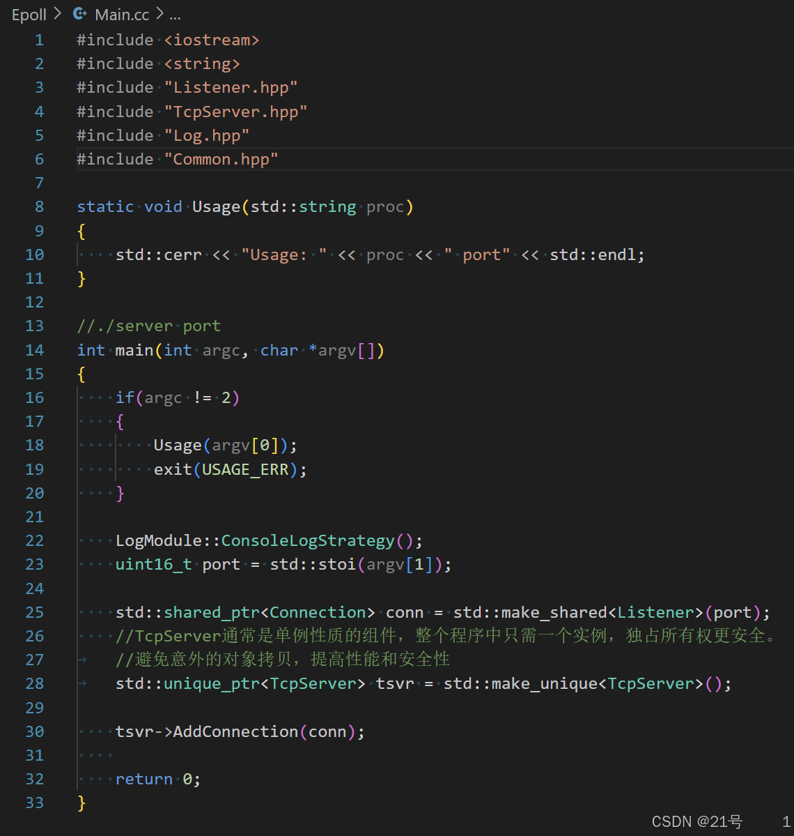Click std::stoi on line 23
Image resolution: width=794 pixels, height=836 pixels.
313,565
